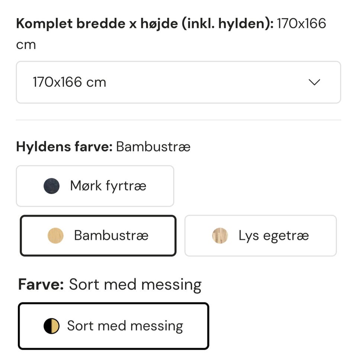Click the dark Mørk fyrtræ swatch circle
357x353 pixels.
51,186
